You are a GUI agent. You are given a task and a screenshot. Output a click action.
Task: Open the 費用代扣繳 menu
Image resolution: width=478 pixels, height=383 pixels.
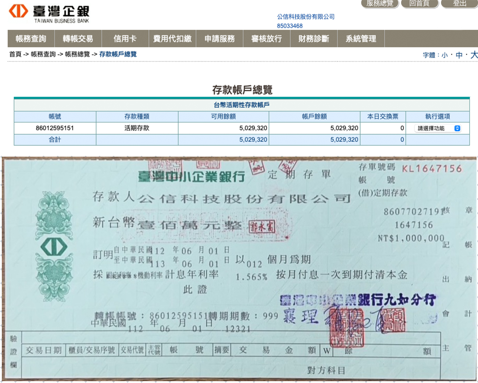point(172,39)
